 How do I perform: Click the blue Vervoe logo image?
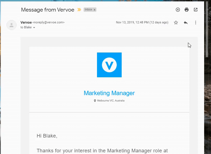point(109,65)
